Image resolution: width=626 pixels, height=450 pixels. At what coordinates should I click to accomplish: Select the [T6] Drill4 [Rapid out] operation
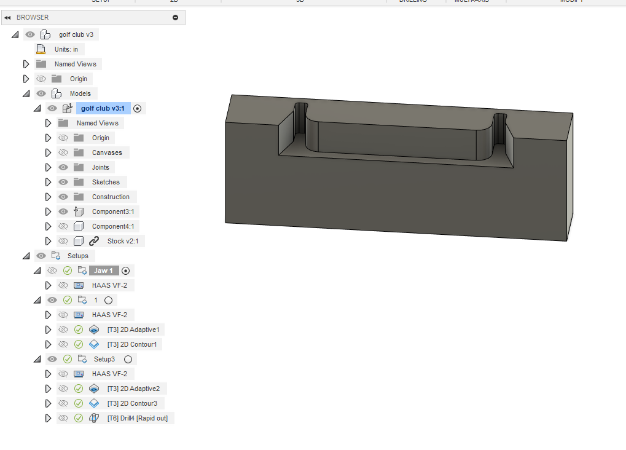[x=138, y=418]
